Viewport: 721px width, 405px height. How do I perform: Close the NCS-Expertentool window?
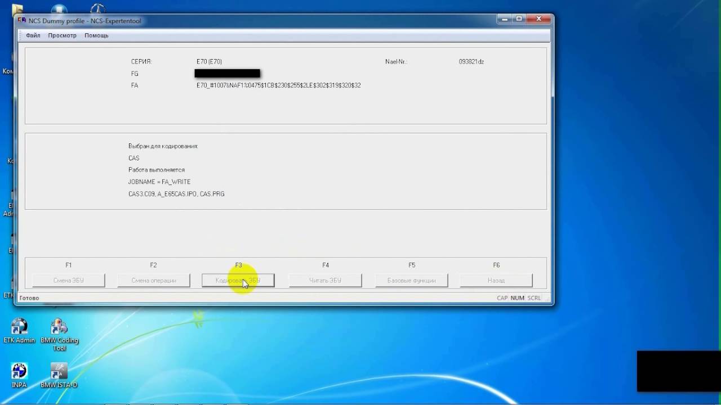click(x=538, y=19)
